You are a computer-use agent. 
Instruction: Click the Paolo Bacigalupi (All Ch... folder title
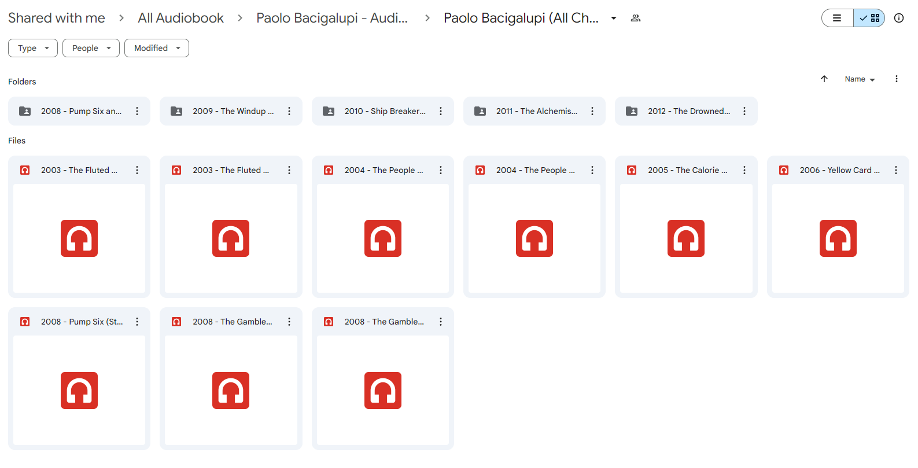(521, 18)
